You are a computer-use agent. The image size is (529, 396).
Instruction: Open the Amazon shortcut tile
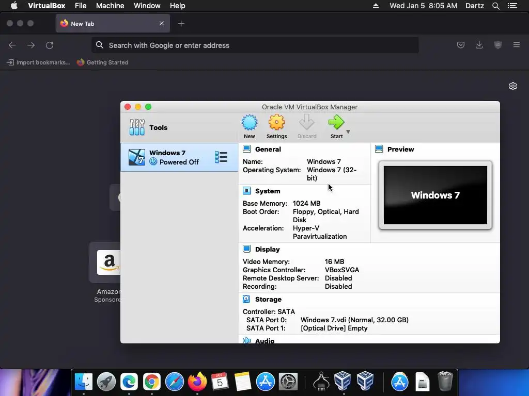pyautogui.click(x=105, y=262)
